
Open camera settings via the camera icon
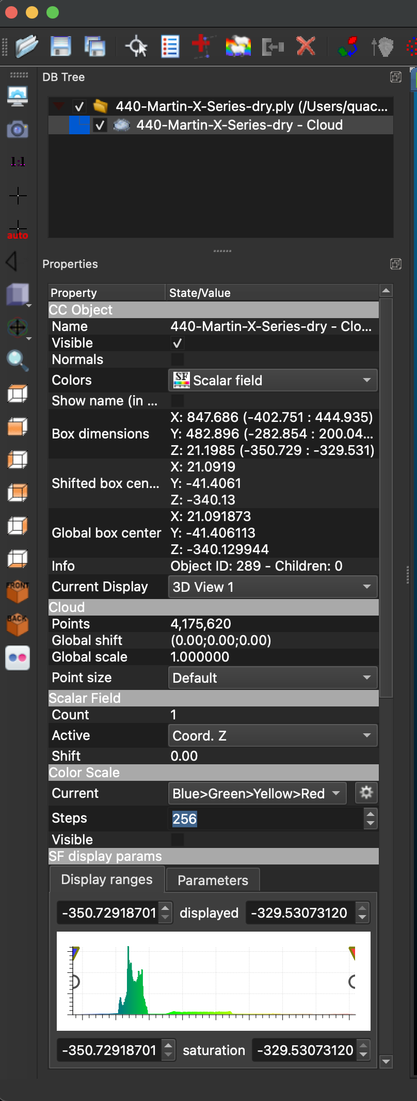tap(18, 129)
